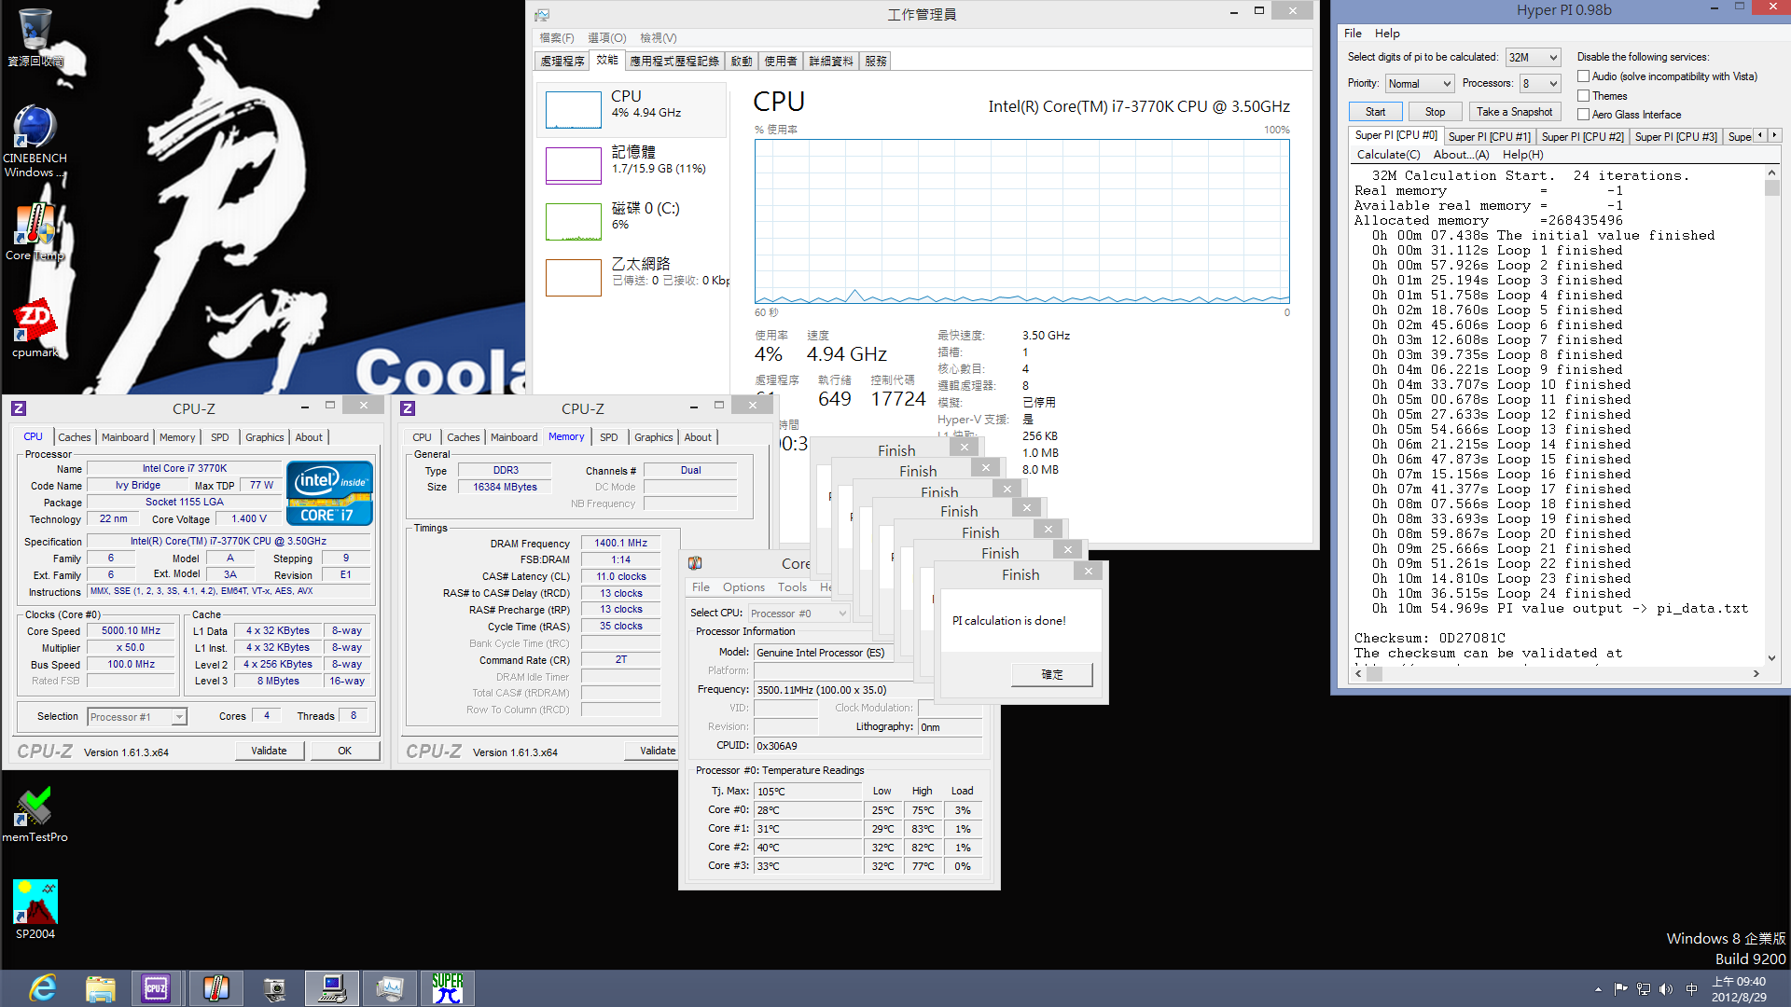Select CPU performance thumbnail in Task Manager
1791x1007 pixels.
[x=632, y=109]
